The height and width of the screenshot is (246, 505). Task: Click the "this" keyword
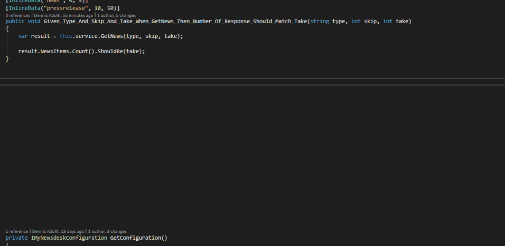click(66, 36)
